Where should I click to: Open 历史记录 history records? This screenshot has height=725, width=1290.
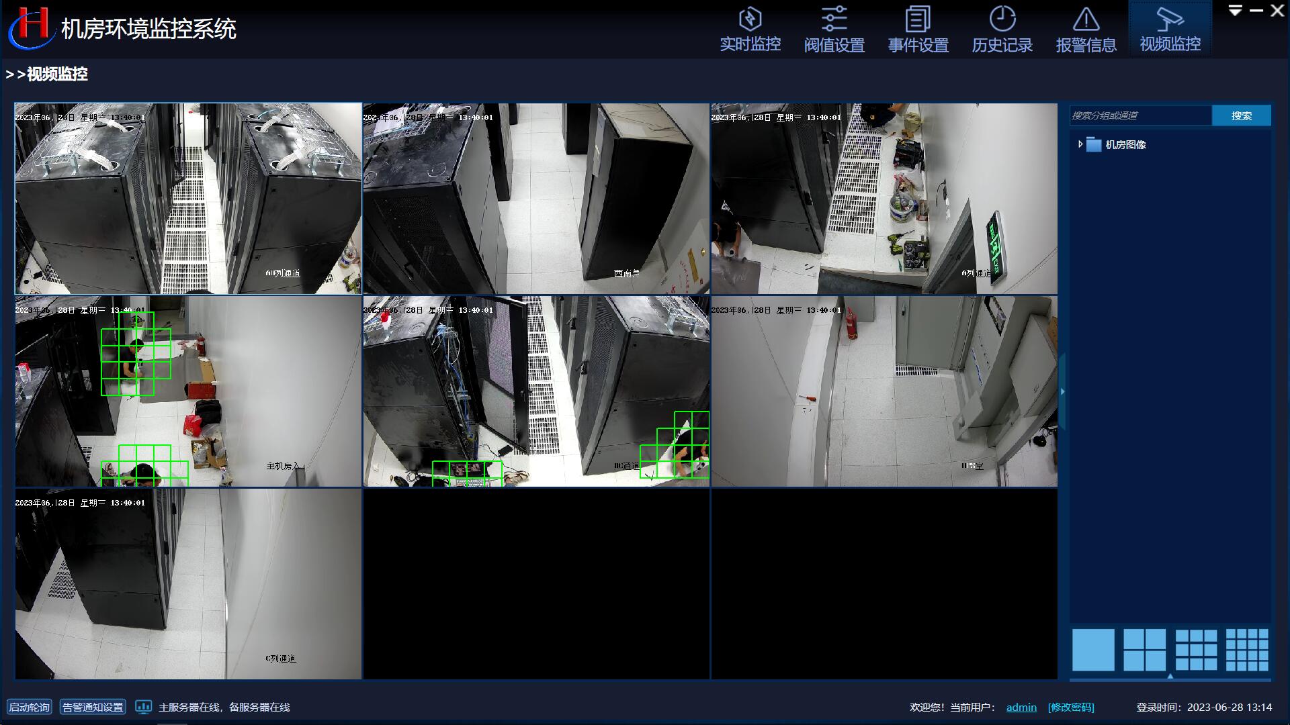[x=1002, y=30]
